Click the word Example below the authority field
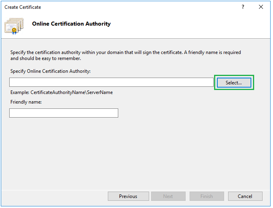Screen dimensions: 273x208 click(x=20, y=92)
